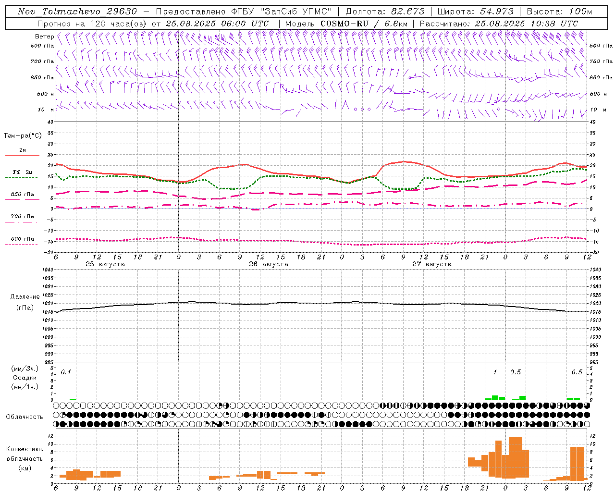Select the Облачность cloud cover label
This screenshot has width=615, height=492.
tap(25, 417)
